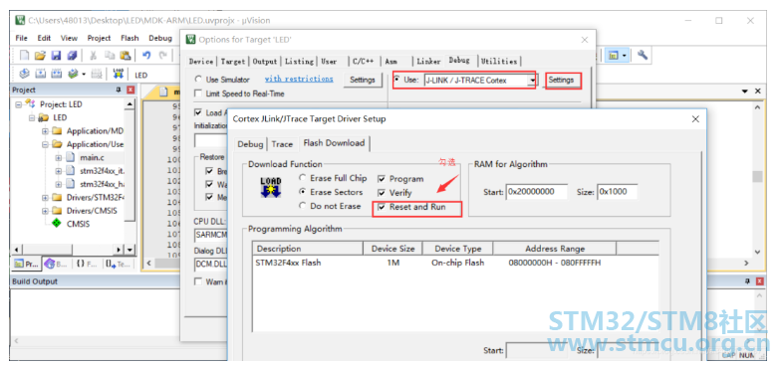Collapse the LED target folder node
Image resolution: width=779 pixels, height=366 pixels.
[32, 118]
